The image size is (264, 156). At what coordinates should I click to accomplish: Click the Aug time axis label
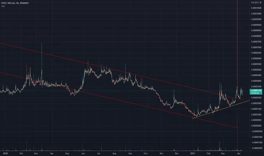(114, 153)
